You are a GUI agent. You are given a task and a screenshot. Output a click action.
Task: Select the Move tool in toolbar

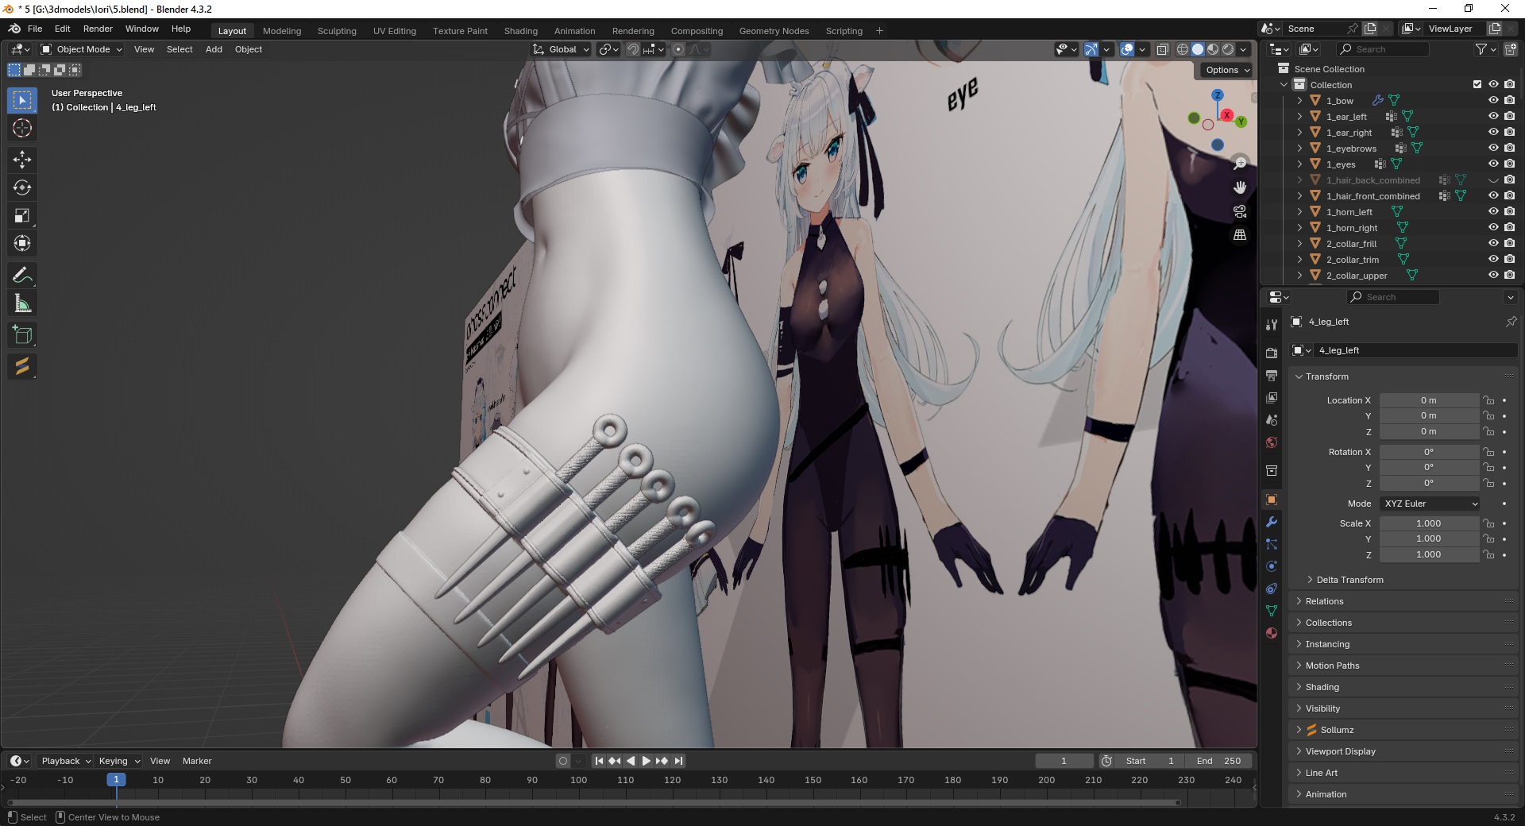(x=22, y=160)
